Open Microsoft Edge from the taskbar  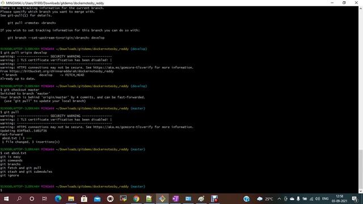pos(58,199)
